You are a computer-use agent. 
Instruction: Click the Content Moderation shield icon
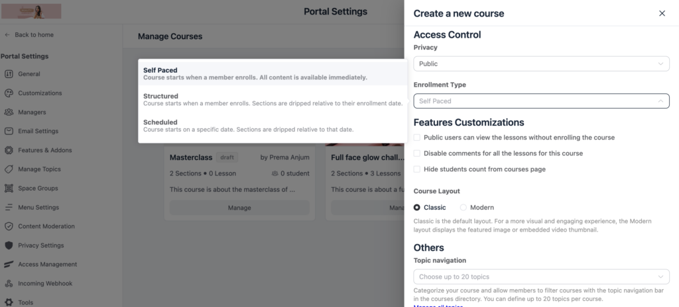point(9,226)
